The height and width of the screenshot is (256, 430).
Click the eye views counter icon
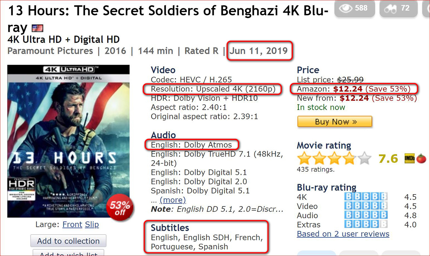pos(346,8)
